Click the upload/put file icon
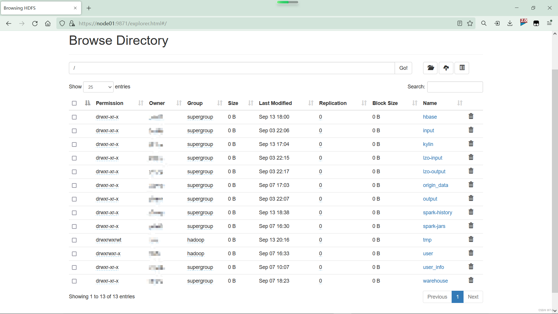This screenshot has width=558, height=314. tap(446, 68)
